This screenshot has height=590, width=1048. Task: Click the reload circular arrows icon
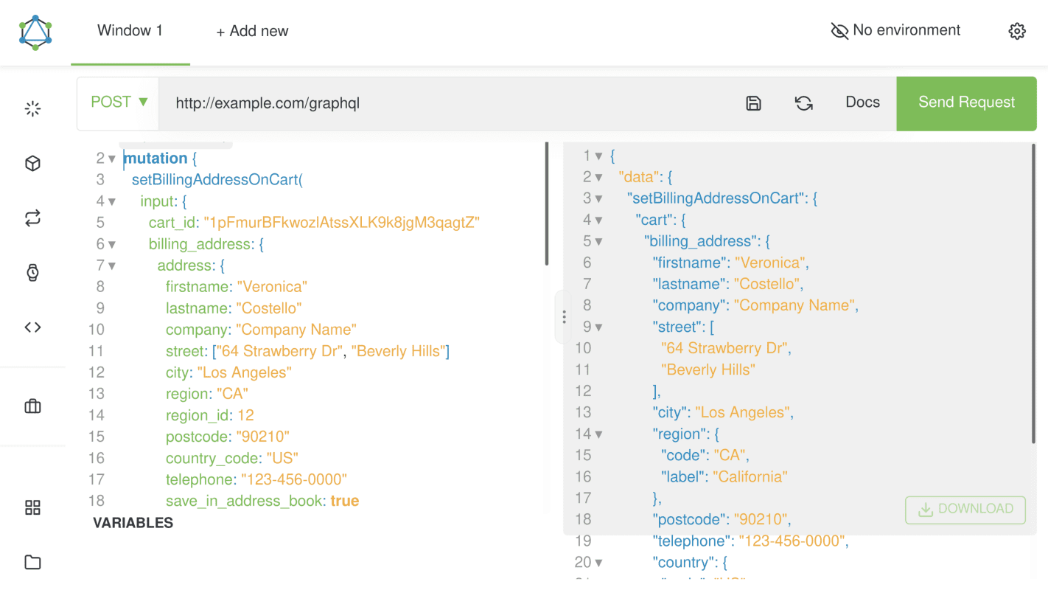click(x=804, y=103)
